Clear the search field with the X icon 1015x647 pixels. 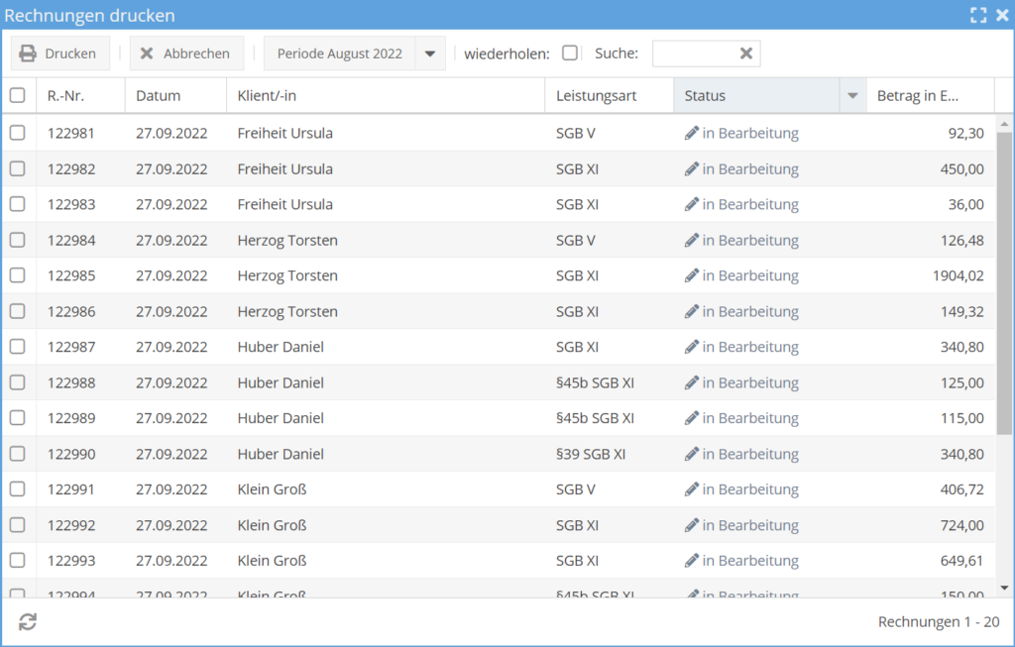coord(746,54)
